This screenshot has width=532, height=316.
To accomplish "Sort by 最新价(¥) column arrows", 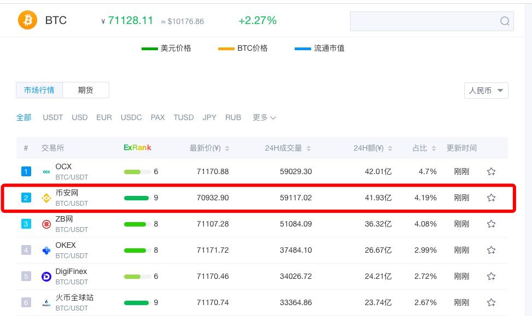I will point(227,148).
